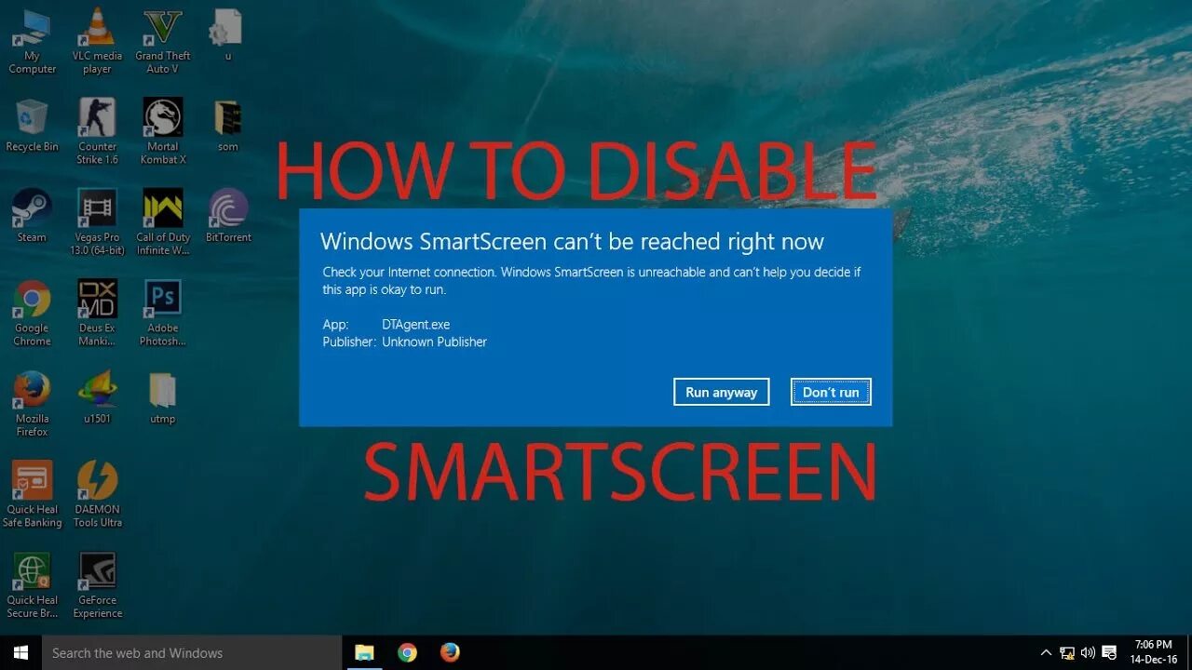The image size is (1192, 670).
Task: Open Action Center notifications icon
Action: (x=1109, y=653)
